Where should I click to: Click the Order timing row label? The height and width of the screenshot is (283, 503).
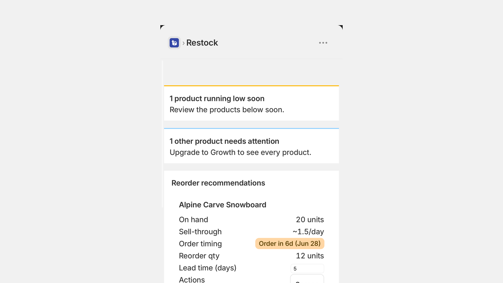pos(200,244)
